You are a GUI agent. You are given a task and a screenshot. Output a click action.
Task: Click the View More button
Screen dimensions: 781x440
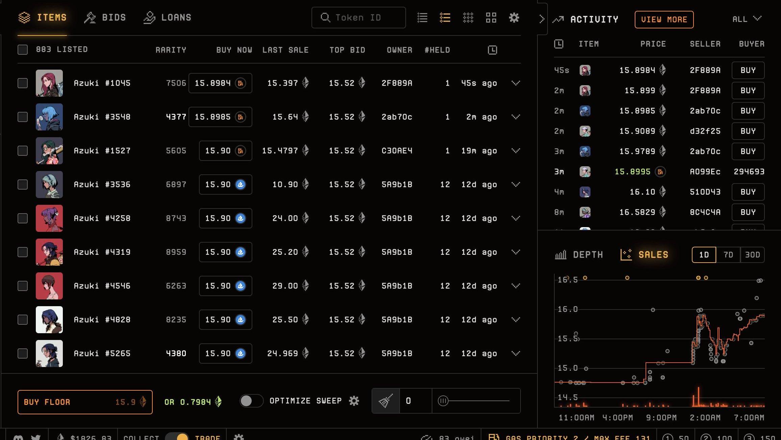point(664,20)
